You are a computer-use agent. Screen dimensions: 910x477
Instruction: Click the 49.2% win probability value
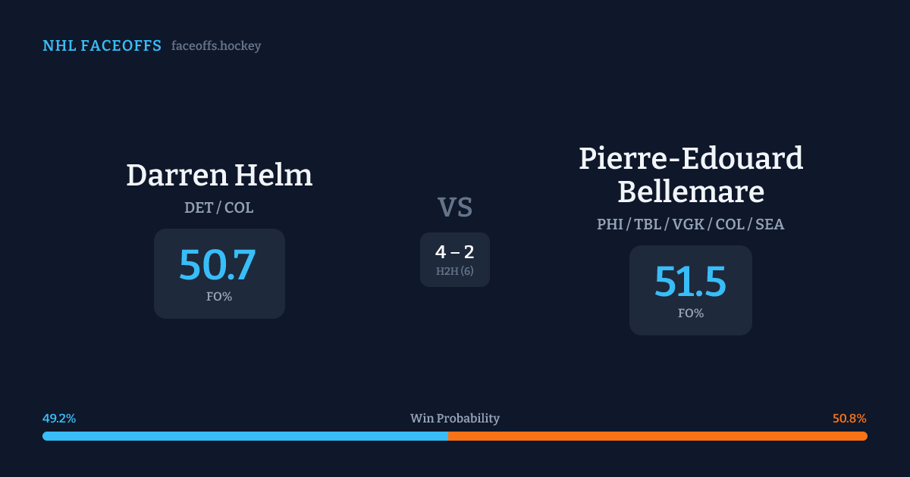pyautogui.click(x=59, y=419)
